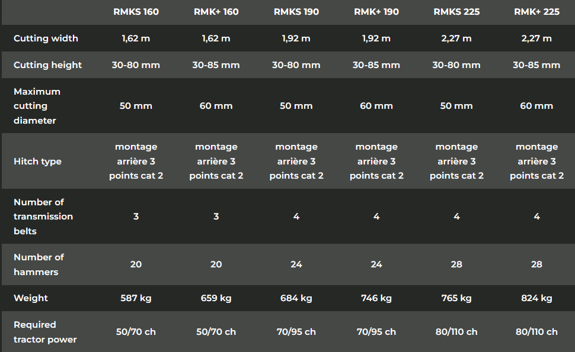Click the Cutting width row label
Viewport: 575px width, 352px height.
(x=46, y=38)
